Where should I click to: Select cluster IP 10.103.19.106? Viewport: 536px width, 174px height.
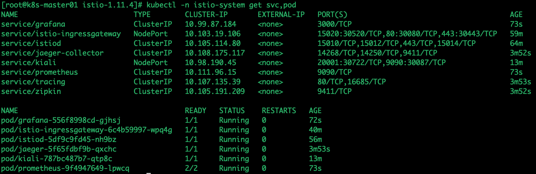(x=213, y=34)
